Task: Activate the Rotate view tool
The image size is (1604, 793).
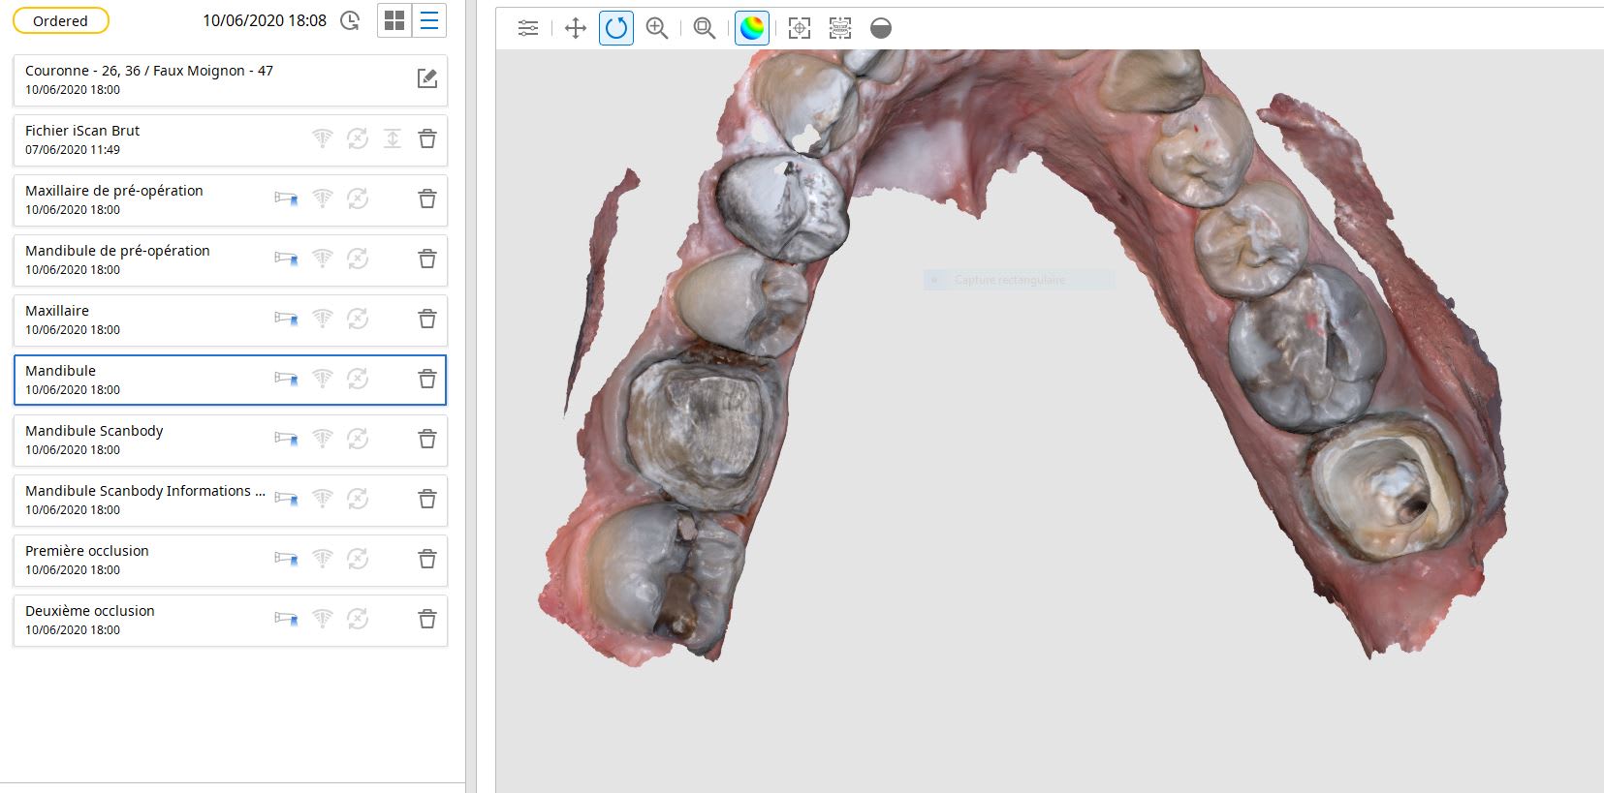Action: (x=616, y=28)
